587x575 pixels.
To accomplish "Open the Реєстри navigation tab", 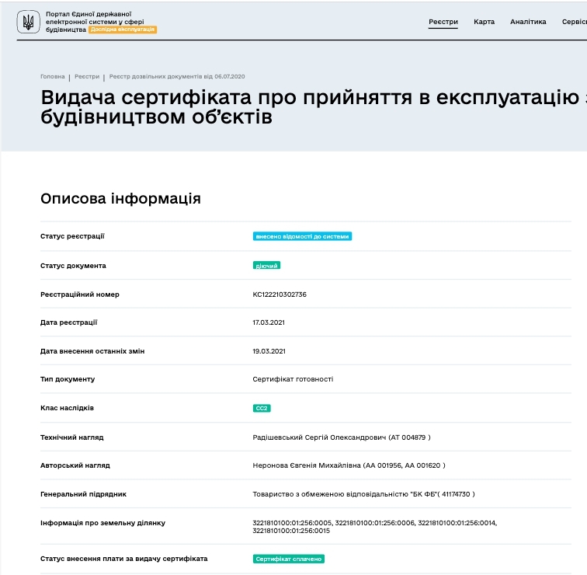I will click(x=443, y=22).
